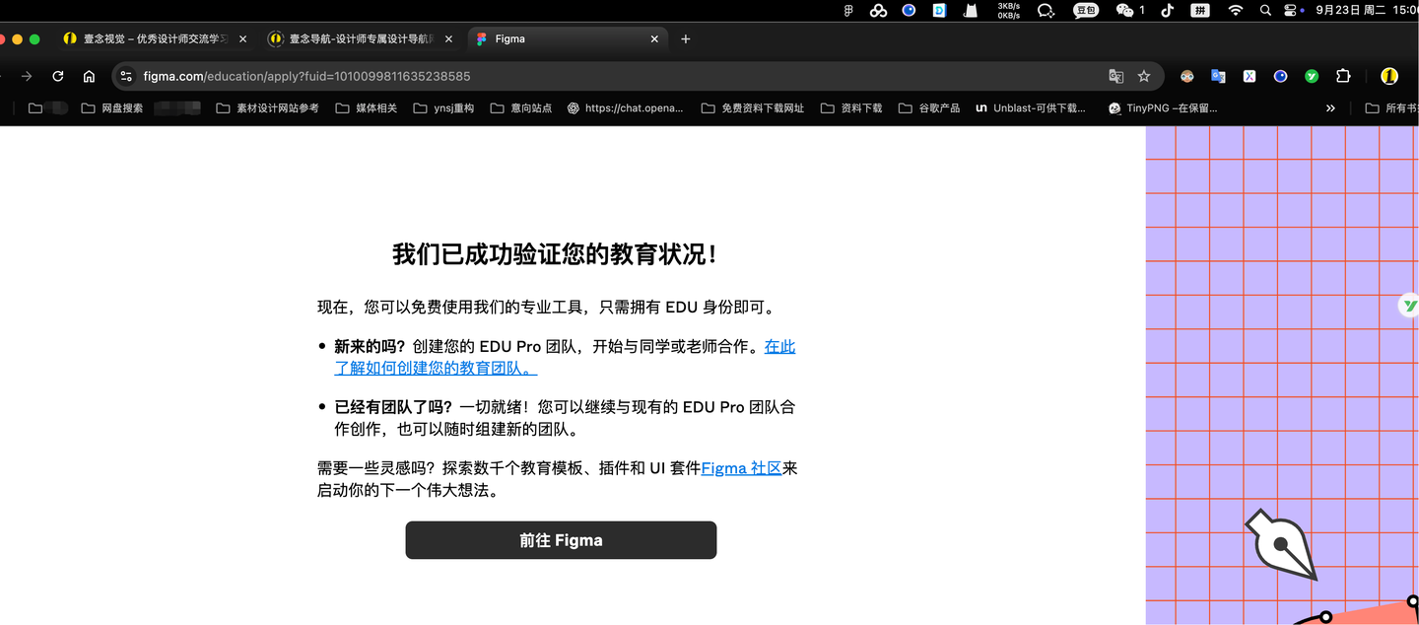Open the chat.opena... bookmark
The image size is (1419, 625).
(x=625, y=108)
